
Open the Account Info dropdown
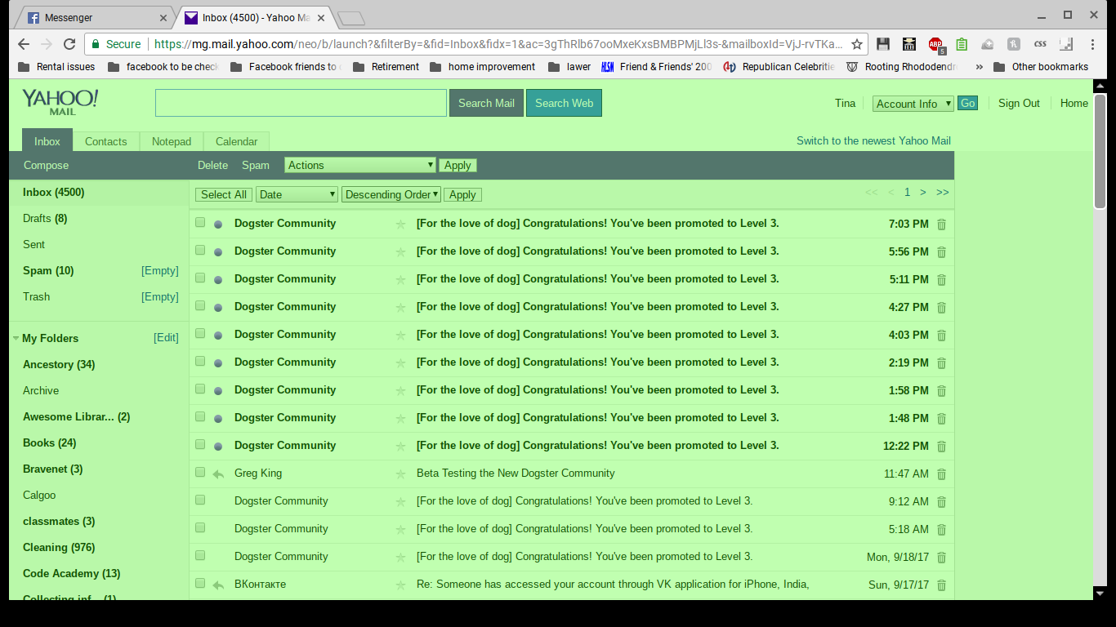click(913, 104)
